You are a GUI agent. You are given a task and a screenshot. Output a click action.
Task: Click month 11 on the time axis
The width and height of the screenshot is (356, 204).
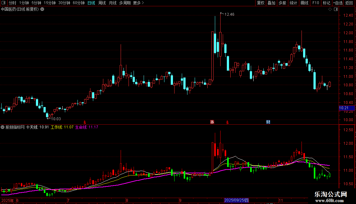point(281,200)
